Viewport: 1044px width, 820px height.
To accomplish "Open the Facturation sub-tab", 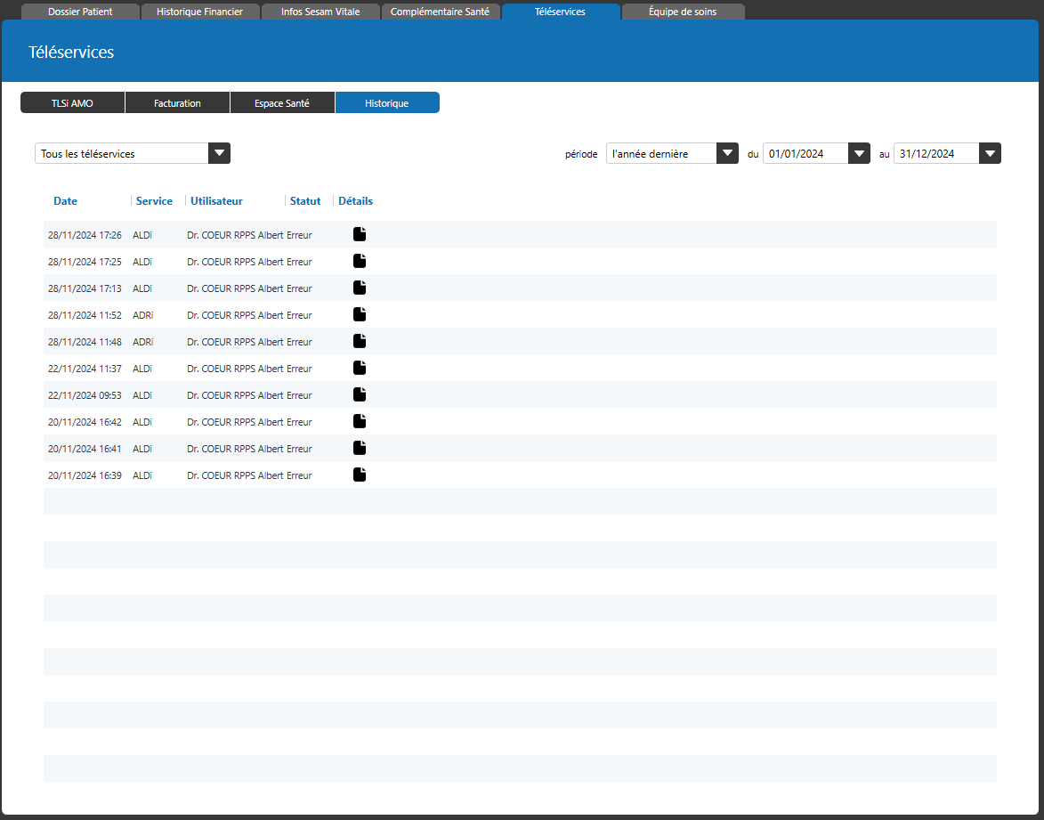I will 177,103.
